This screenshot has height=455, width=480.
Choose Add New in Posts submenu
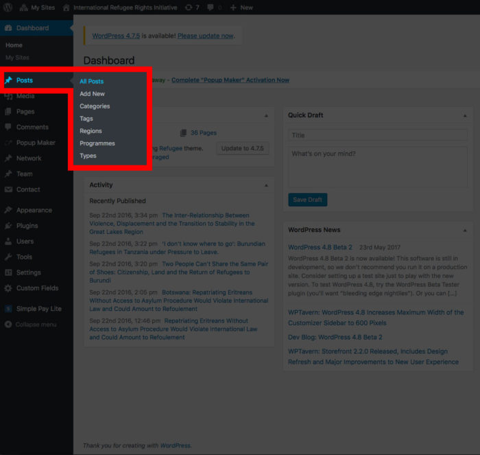[92, 94]
